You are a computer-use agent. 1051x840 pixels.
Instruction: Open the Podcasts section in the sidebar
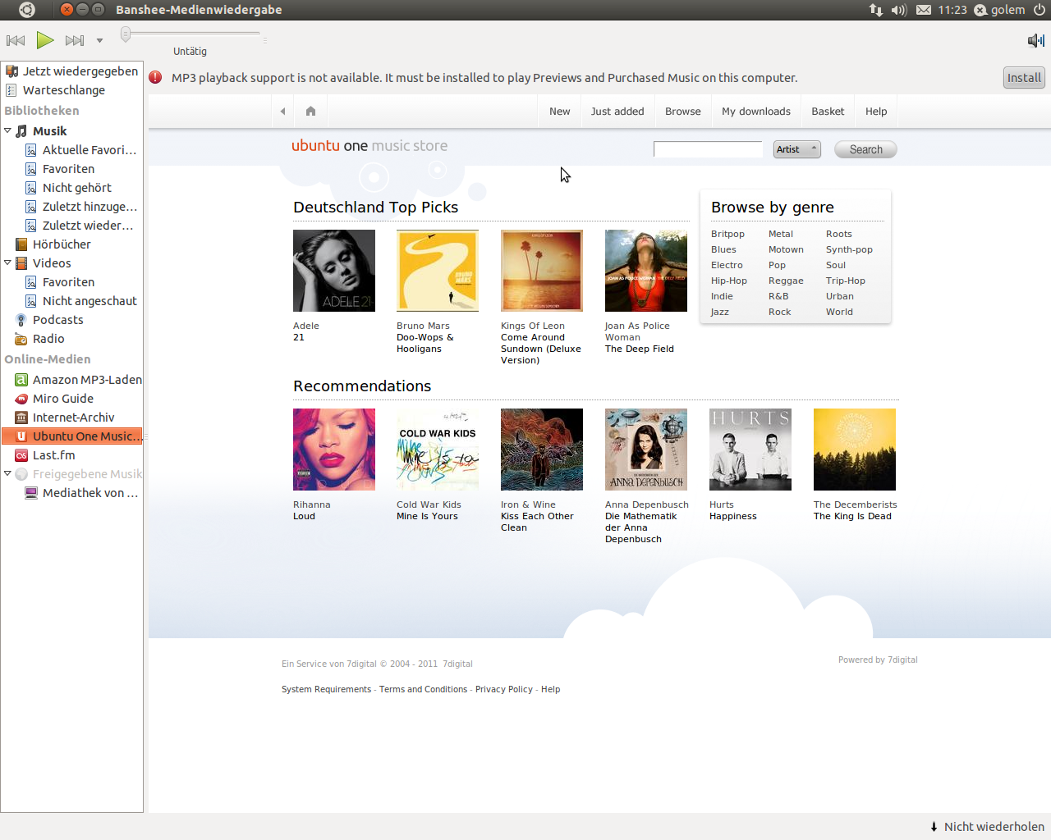(x=58, y=319)
